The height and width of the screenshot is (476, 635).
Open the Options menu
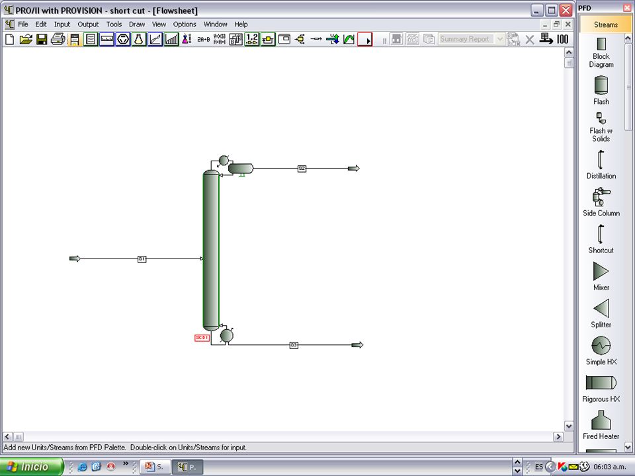point(185,24)
